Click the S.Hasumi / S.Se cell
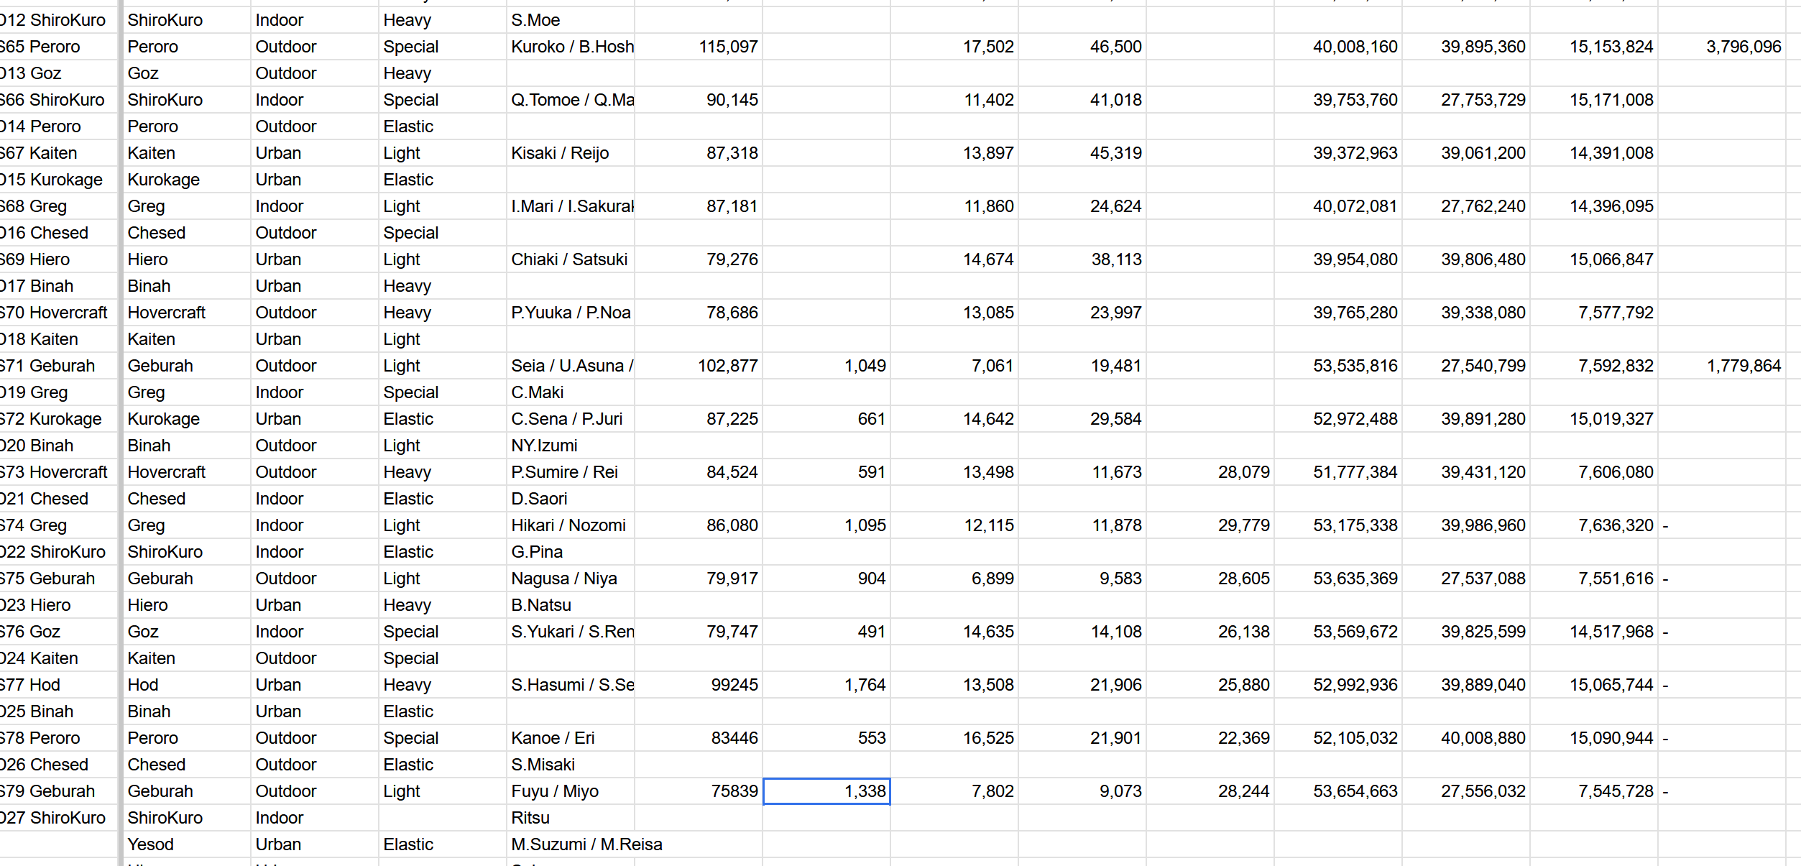The width and height of the screenshot is (1801, 866). coord(571,685)
